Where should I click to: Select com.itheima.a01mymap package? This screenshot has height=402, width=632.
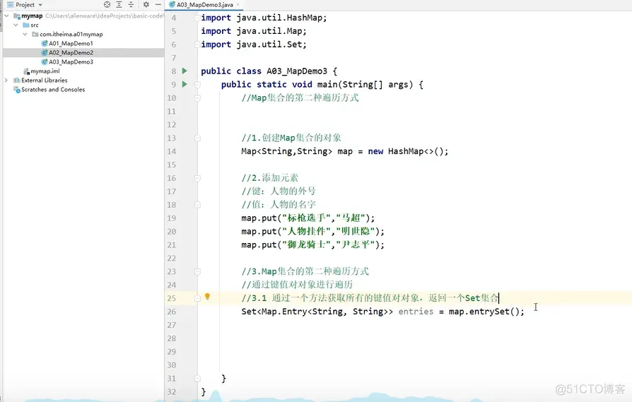coord(71,34)
